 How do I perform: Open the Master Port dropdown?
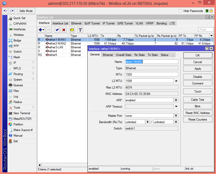tap(176, 115)
